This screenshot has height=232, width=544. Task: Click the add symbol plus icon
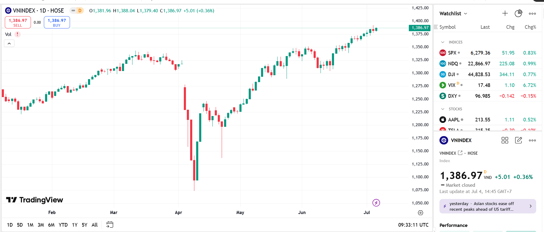pos(505,13)
